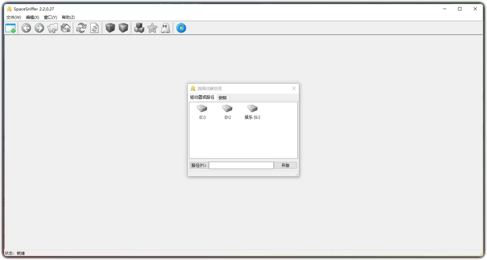Click the ghost toolbar icon
This screenshot has height=260, width=487.
[x=166, y=28]
